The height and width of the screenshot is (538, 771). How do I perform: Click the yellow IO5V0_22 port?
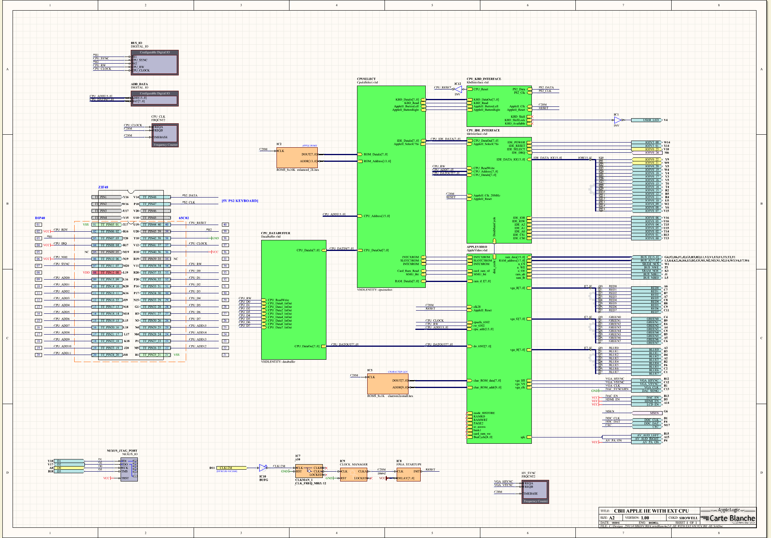coord(646,159)
